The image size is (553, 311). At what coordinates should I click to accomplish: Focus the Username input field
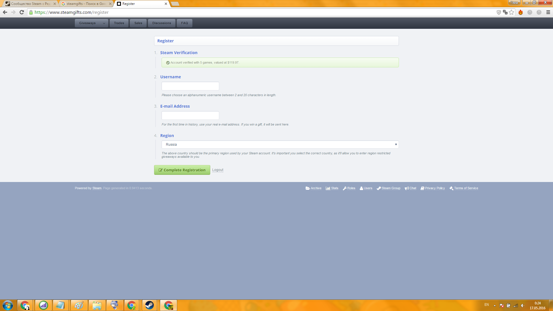coord(190,86)
